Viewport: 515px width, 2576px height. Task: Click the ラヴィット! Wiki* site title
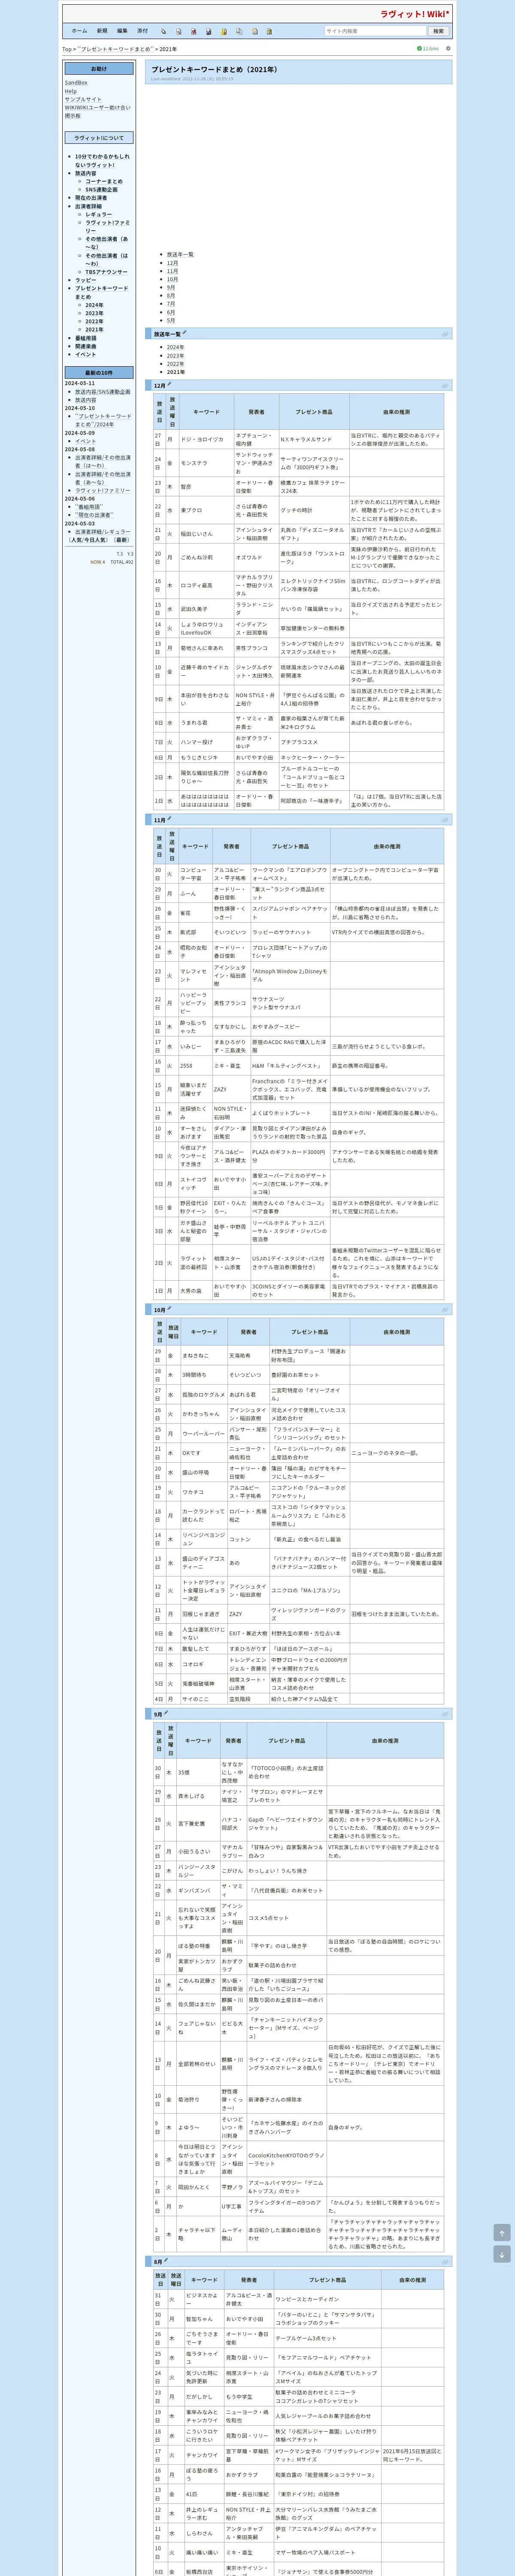(415, 14)
